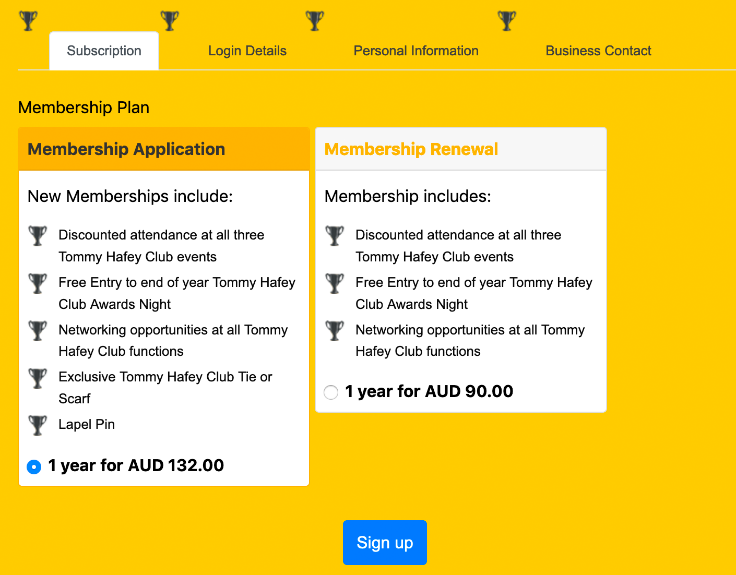The height and width of the screenshot is (575, 736).
Task: Click trophy icon next to Exclusive Tie or Scarf
Action: [38, 378]
